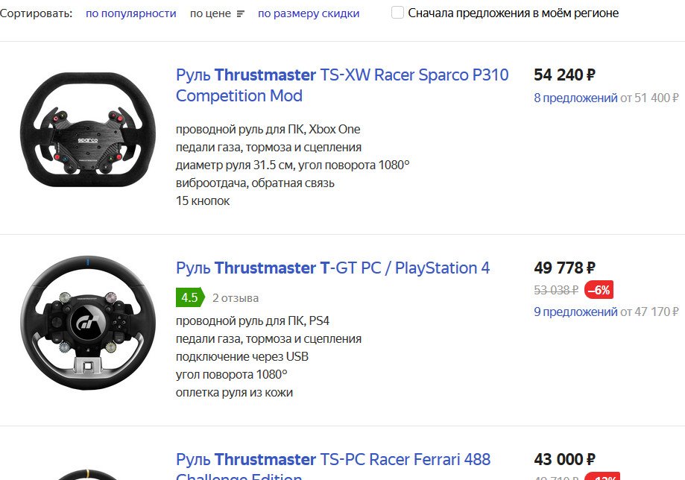Click the crossed-out 53 038 ₽ old price
The width and height of the screenshot is (685, 480).
[x=556, y=290]
